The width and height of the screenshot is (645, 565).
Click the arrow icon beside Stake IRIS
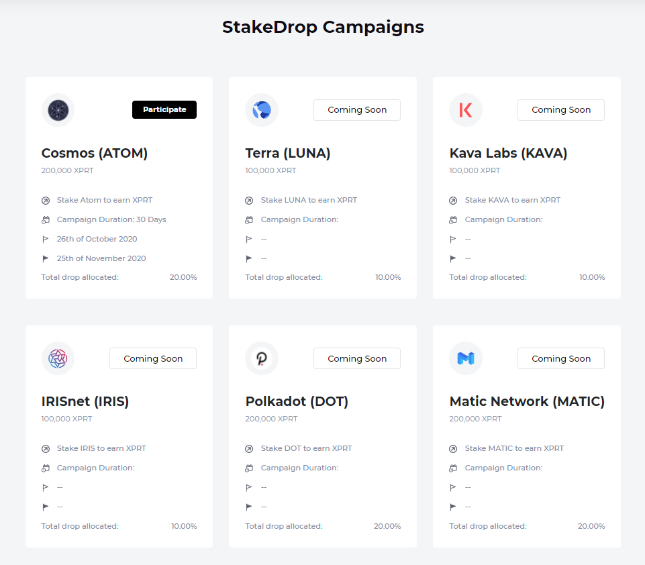click(x=46, y=449)
